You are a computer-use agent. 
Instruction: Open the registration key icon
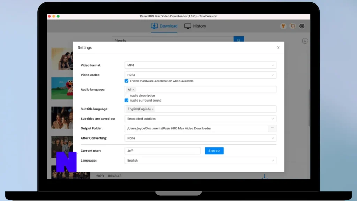[x=283, y=26]
